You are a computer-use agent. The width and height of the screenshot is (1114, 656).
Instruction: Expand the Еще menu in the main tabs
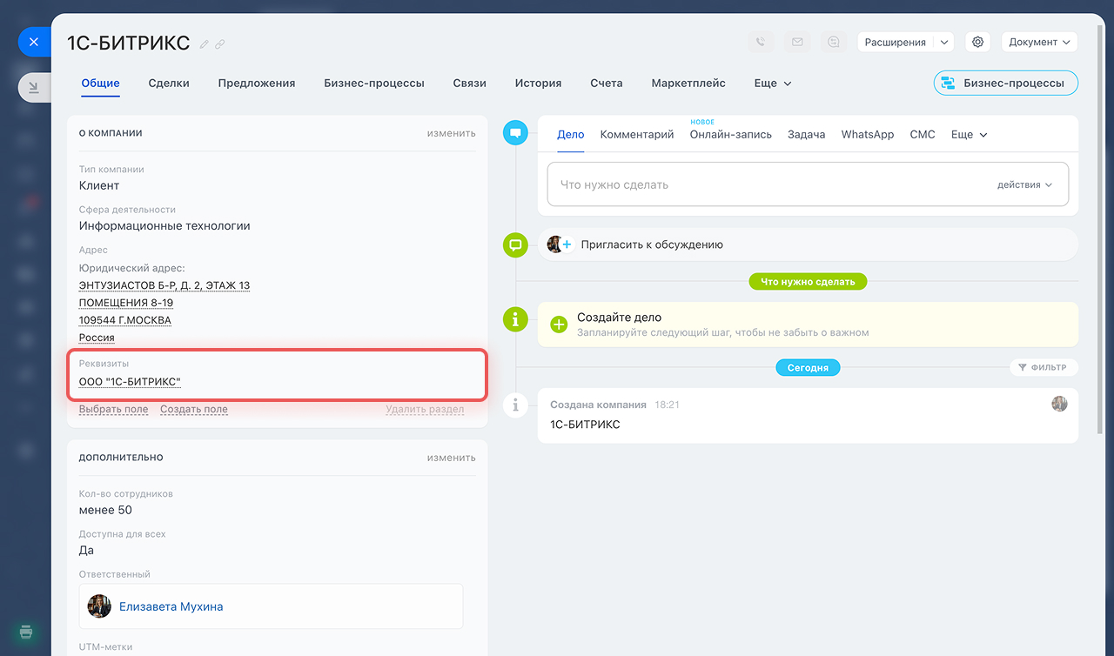click(773, 84)
